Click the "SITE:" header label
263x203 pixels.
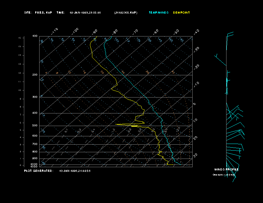coord(28,13)
